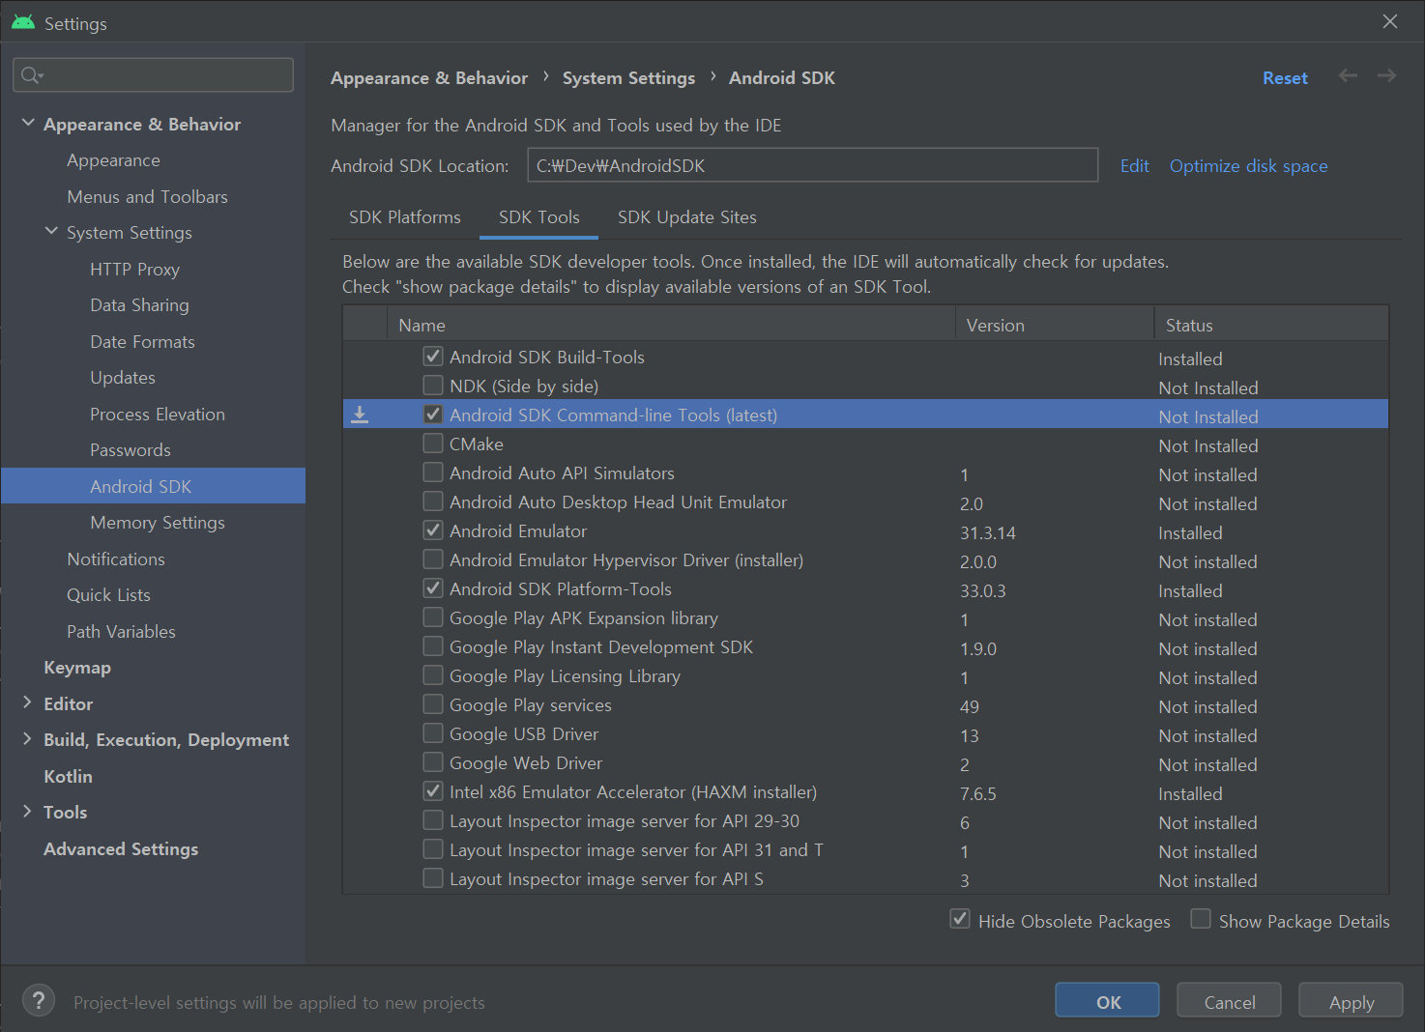Viewport: 1425px width, 1032px height.
Task: Enable Show Package Details
Action: click(1201, 919)
